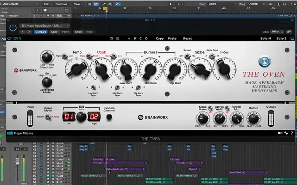Flip the Stereo Mode Digital/Analog switch
297x185 pixels.
[48, 117]
